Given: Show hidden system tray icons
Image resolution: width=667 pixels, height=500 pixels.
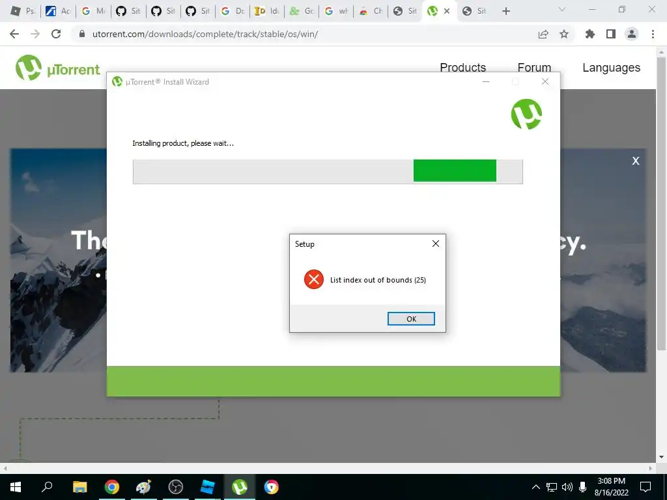Looking at the screenshot, I should pos(536,487).
